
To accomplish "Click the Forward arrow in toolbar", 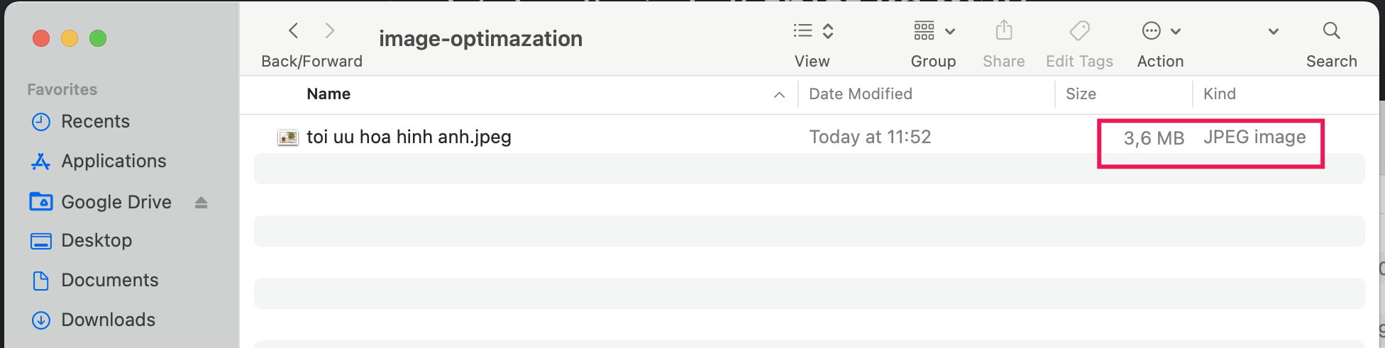I will pyautogui.click(x=329, y=30).
